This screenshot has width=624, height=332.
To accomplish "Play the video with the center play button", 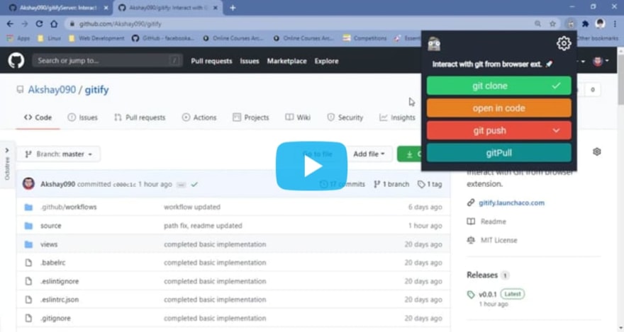I will (311, 166).
